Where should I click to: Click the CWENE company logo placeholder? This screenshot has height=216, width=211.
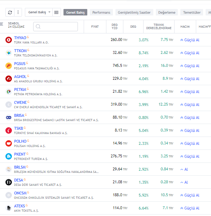[9, 105]
